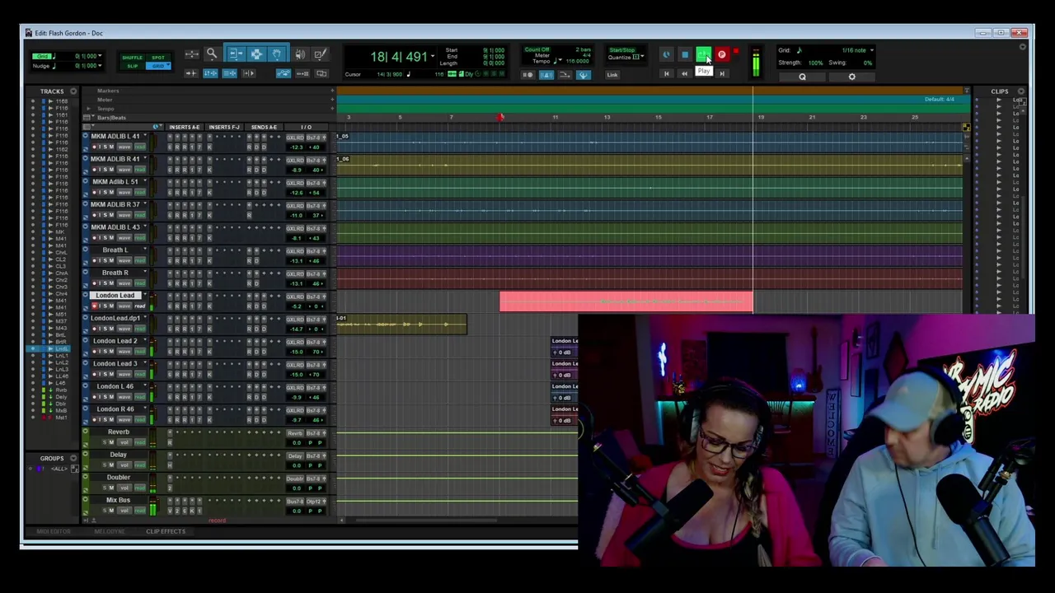
Task: Click the SENDS A-E column header
Action: click(x=264, y=128)
